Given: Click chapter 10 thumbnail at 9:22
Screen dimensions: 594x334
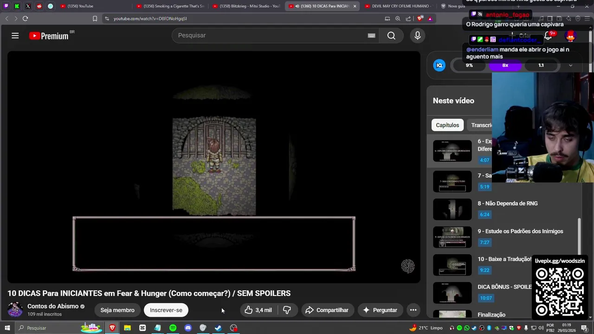Looking at the screenshot, I should (452, 265).
